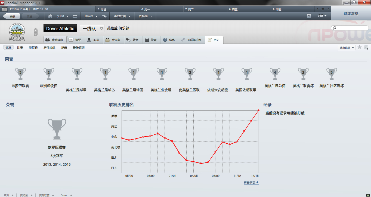Screen dimensions: 371x197
Task: Open the 最佳阵容 sub-tab
Action: coord(79,48)
